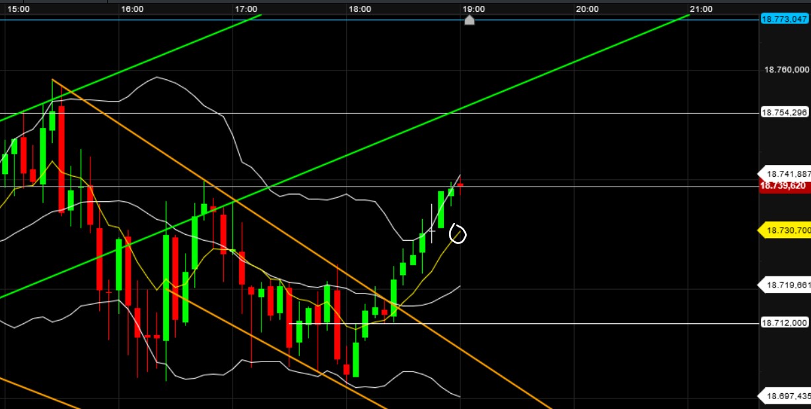Select the 18.719,661 band value label
Viewport: 811px width, 409px height.
[785, 285]
